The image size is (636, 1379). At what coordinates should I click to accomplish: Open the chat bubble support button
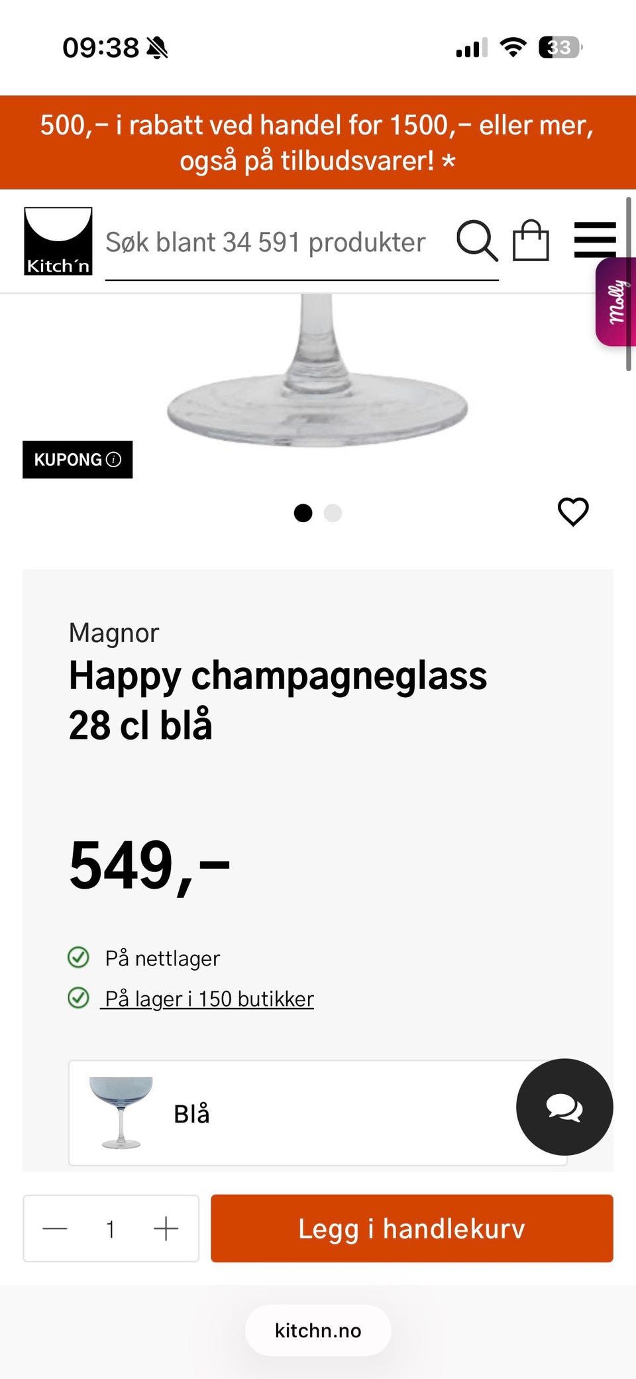pos(564,1107)
